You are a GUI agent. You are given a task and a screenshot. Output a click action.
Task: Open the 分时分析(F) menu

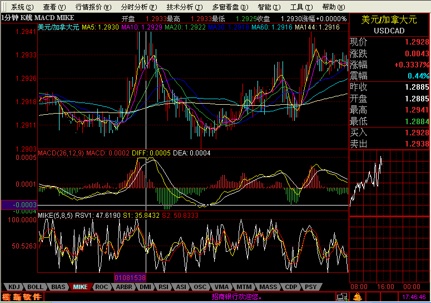tap(139, 7)
